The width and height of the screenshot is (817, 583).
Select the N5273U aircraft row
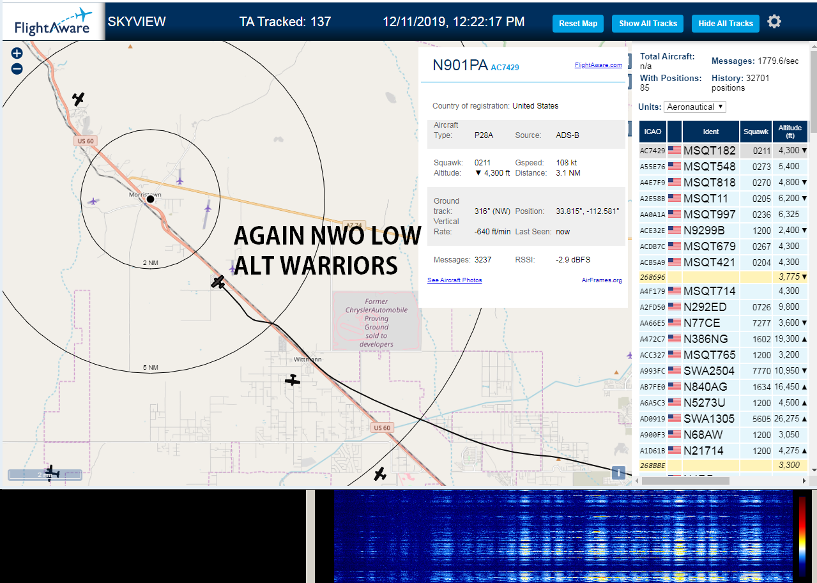point(724,403)
